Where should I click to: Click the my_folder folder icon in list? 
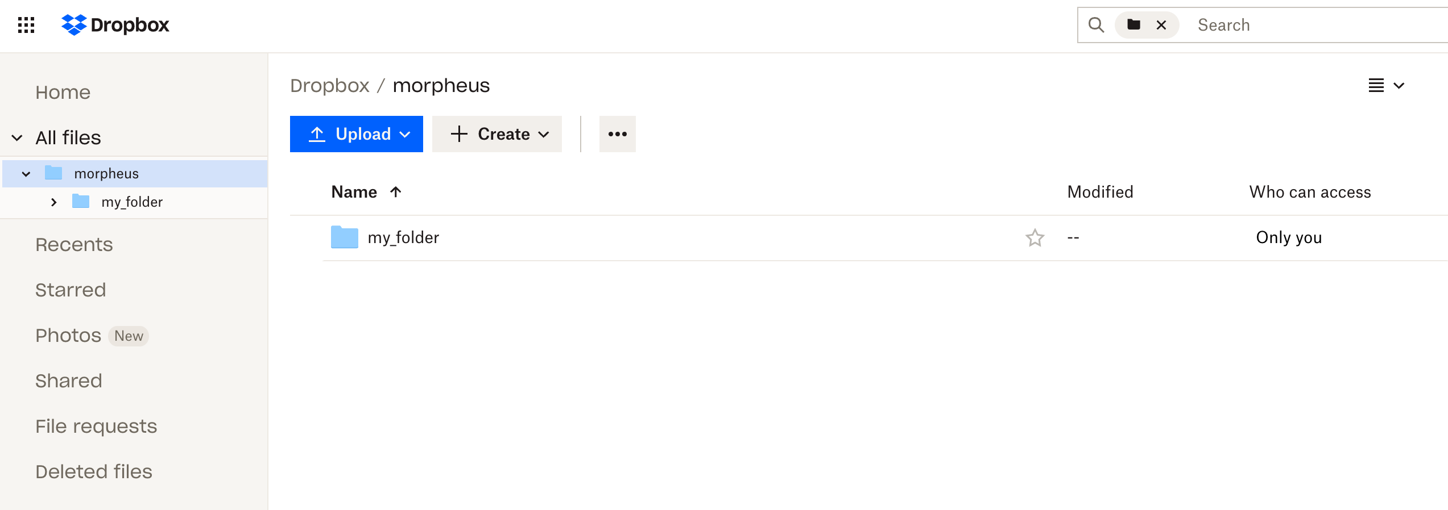pos(345,237)
